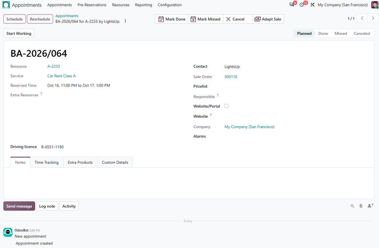
Task: Click the Cancel appointment button
Action: pyautogui.click(x=238, y=19)
